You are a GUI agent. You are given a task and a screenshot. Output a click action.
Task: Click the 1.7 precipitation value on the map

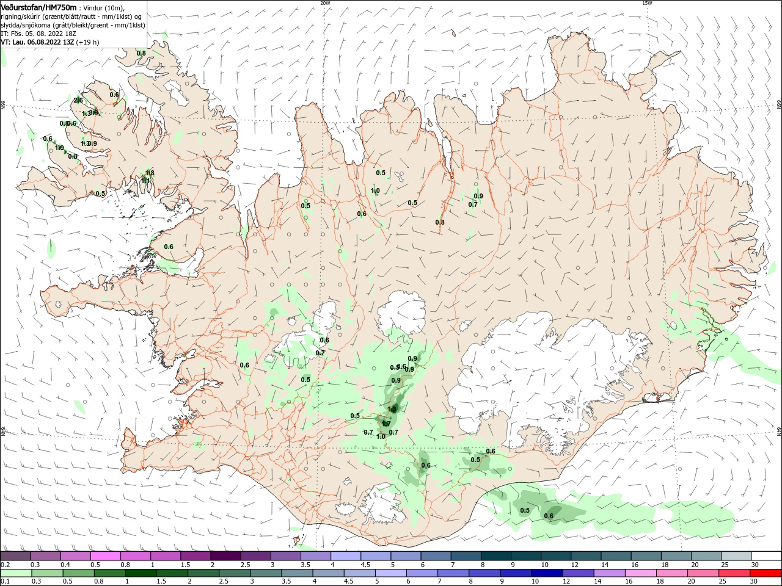pyautogui.click(x=386, y=424)
